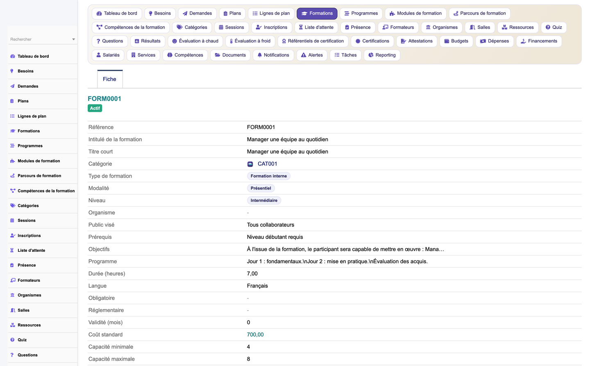Click the hourglass icon beside sidebar Liste d'attente

pos(12,251)
